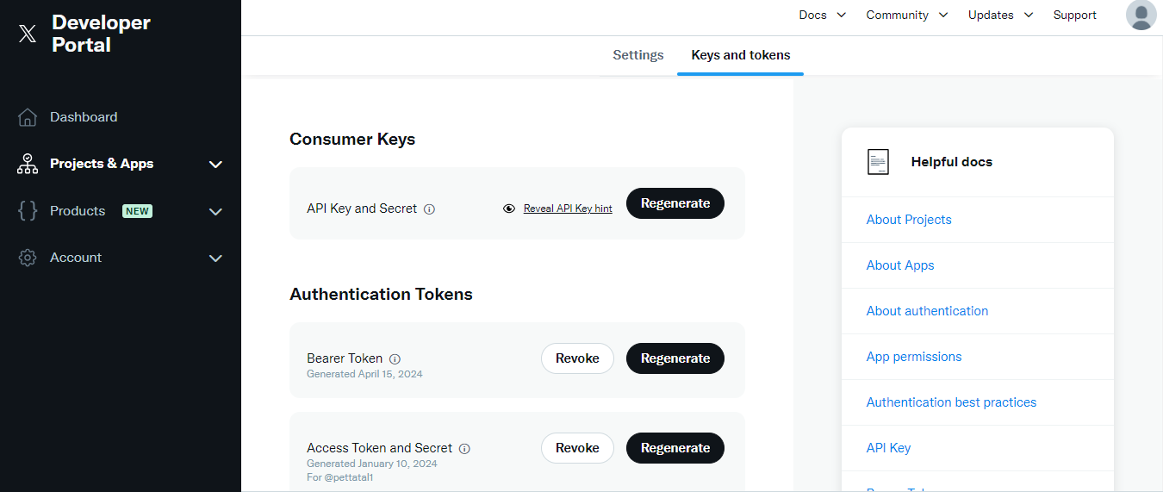Click the Account gear icon
1163x492 pixels.
click(x=28, y=258)
